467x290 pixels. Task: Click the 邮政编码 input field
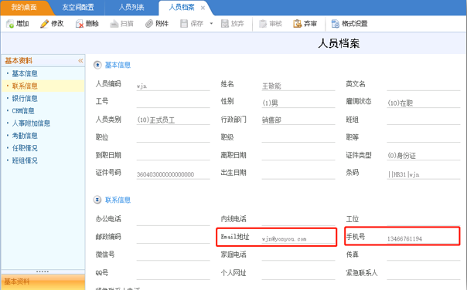click(x=173, y=238)
